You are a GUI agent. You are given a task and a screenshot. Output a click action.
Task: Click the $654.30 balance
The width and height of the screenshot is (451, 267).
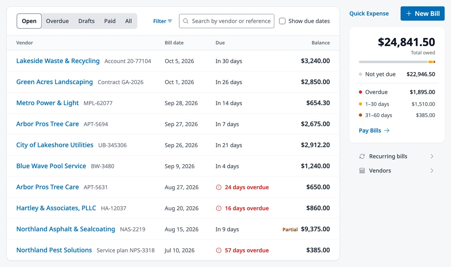pyautogui.click(x=318, y=103)
